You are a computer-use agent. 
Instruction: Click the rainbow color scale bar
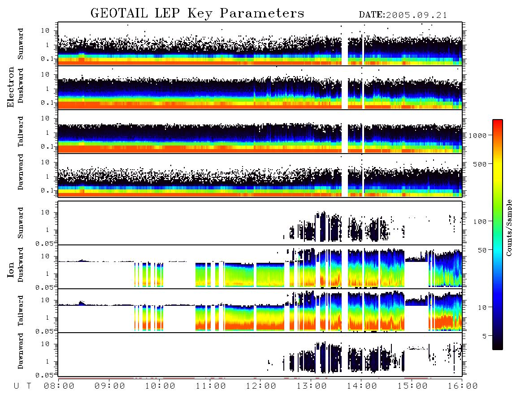498,235
